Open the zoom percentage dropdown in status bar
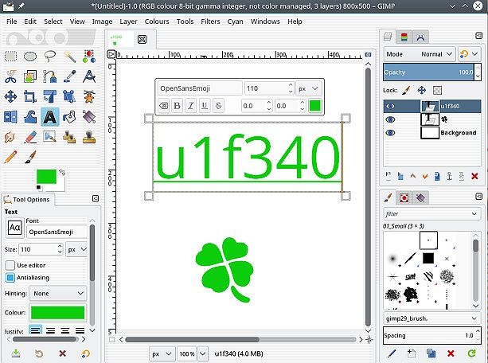488x363 pixels. pos(203,353)
